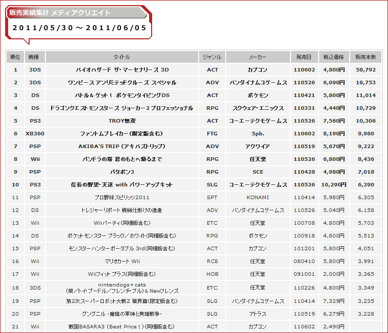
Task: Click price 7,329円
Action: [x=334, y=301]
